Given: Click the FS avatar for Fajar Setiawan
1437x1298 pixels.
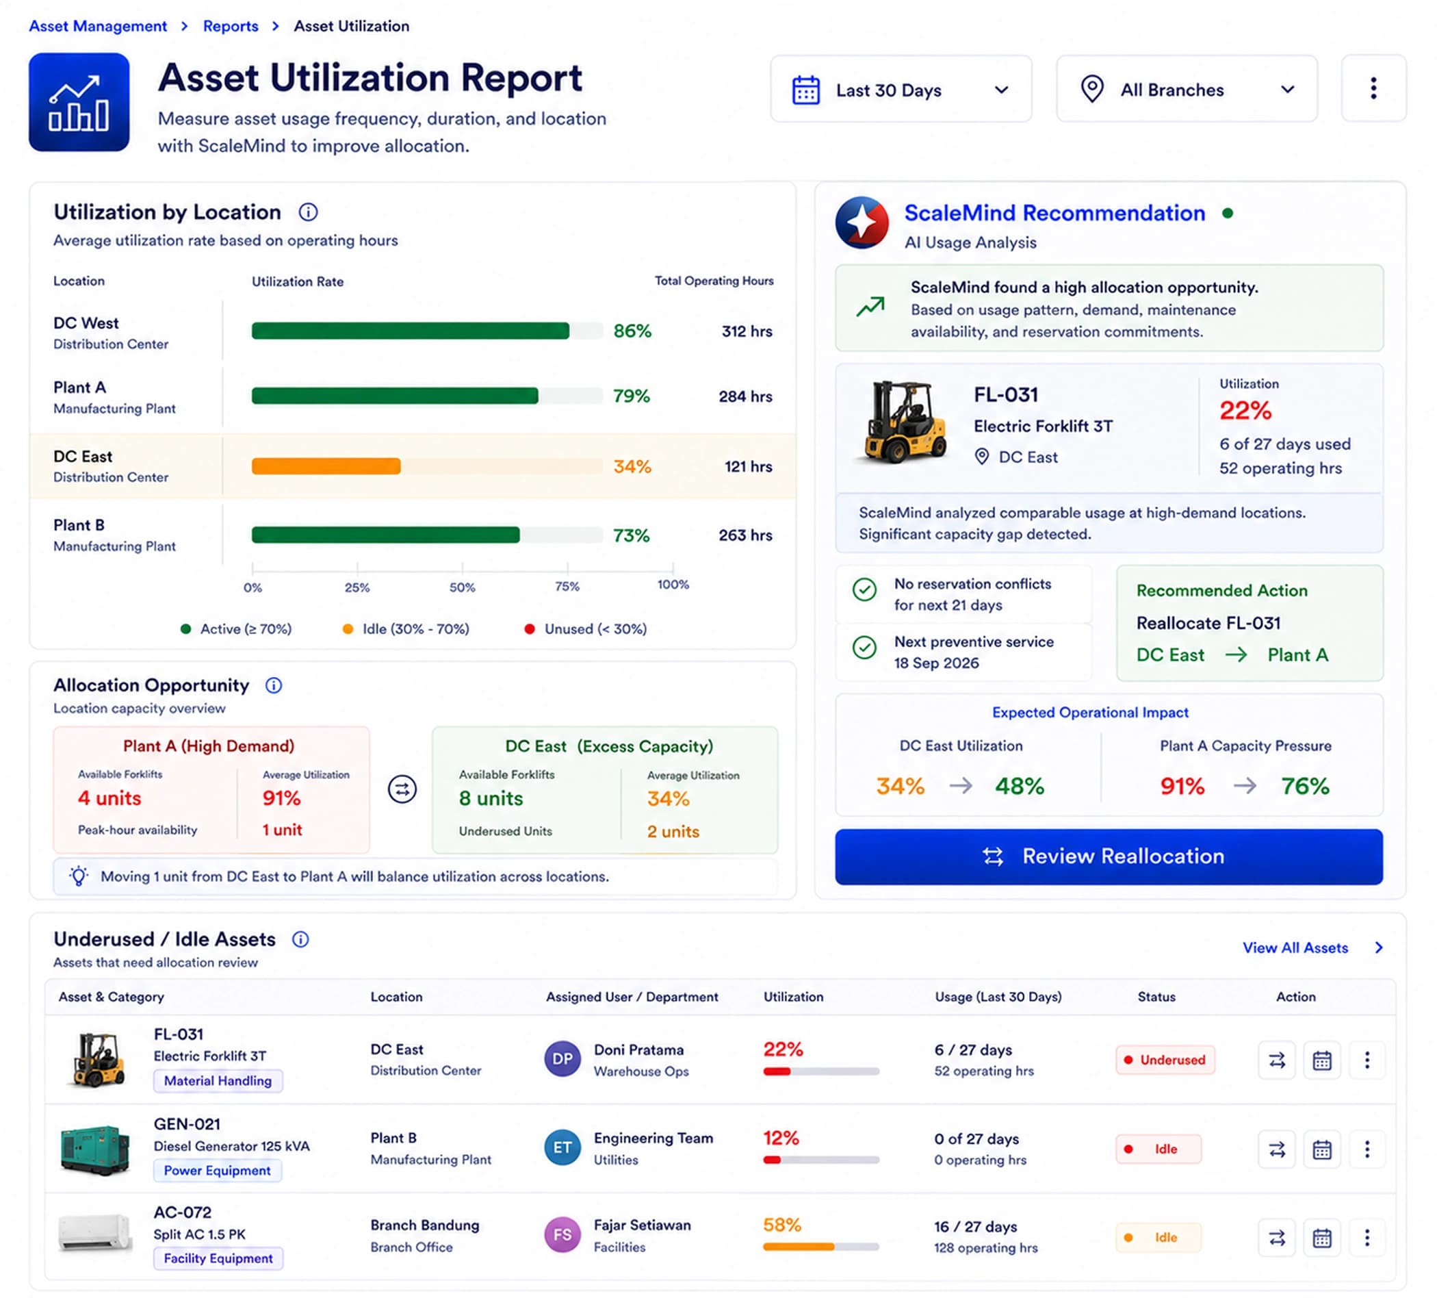Looking at the screenshot, I should click(562, 1236).
